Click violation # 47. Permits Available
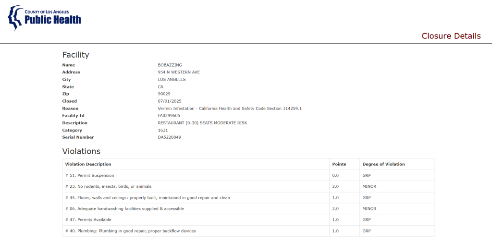This screenshot has height=243, width=492. click(88, 220)
